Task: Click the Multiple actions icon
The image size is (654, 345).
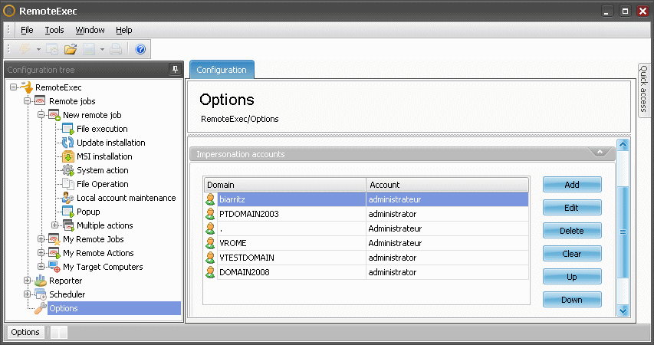Action: point(68,225)
